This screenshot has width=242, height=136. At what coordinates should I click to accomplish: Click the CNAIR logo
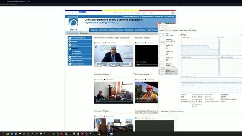click(73, 23)
